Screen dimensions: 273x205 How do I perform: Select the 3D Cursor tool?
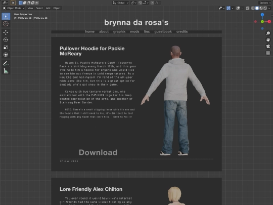coord(6,24)
